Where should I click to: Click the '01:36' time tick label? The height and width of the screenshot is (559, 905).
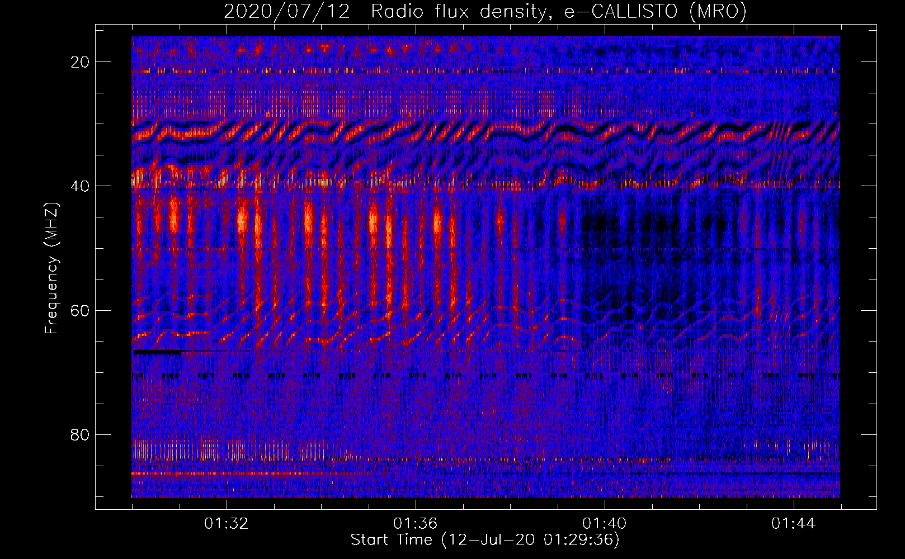pyautogui.click(x=416, y=524)
